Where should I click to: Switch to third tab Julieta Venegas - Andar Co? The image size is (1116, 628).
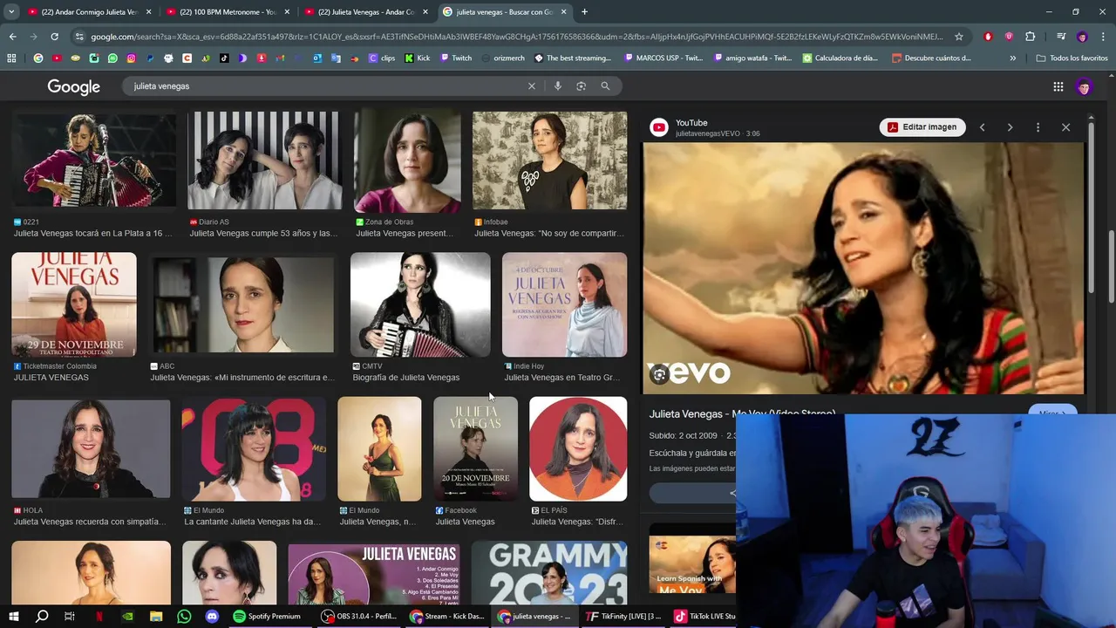366,12
